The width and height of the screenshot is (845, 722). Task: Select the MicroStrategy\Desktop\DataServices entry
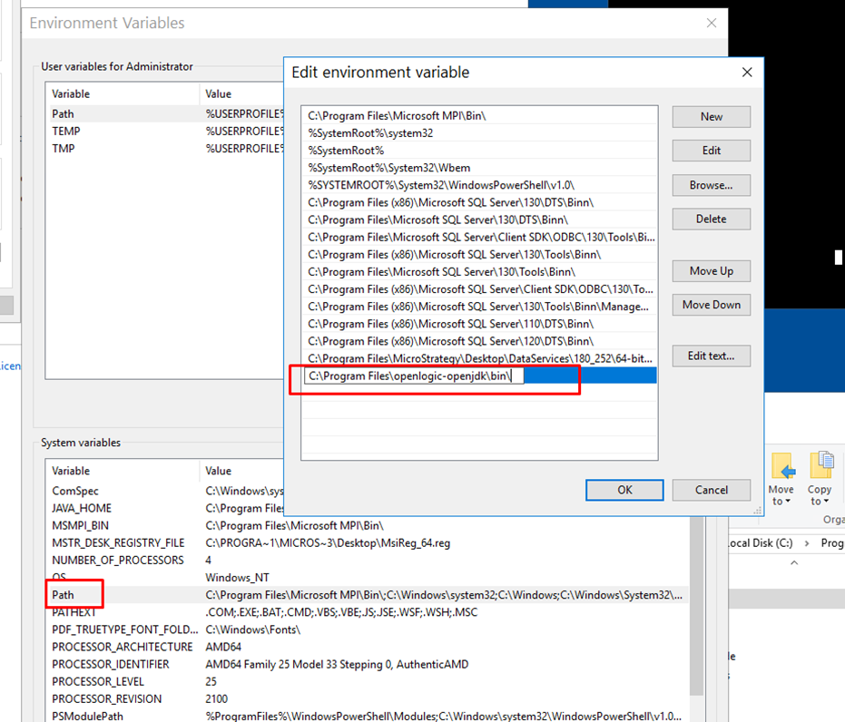point(479,358)
